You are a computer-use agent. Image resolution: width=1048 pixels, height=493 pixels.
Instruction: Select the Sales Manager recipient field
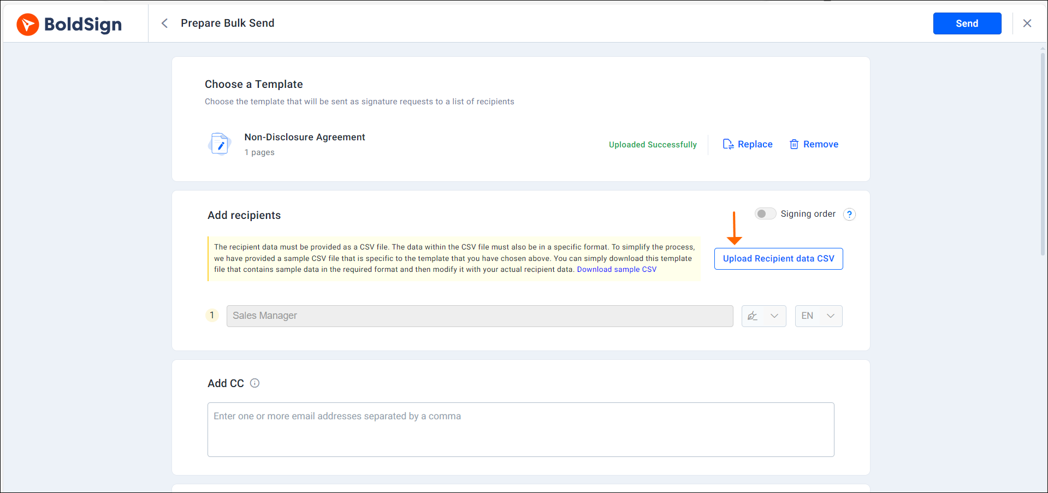point(479,316)
